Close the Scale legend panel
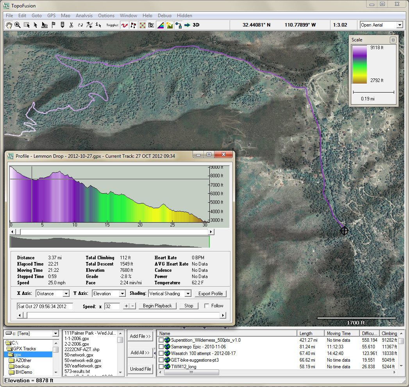The image size is (409, 387). (393, 40)
